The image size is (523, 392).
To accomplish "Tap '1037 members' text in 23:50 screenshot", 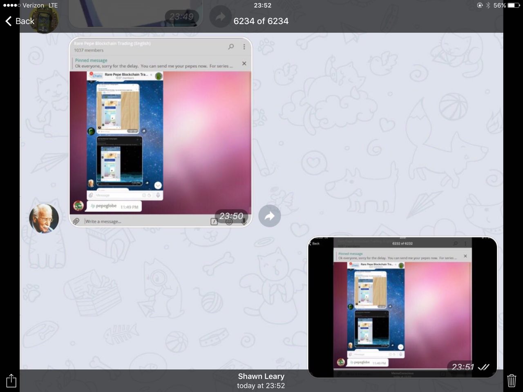I will pyautogui.click(x=89, y=50).
